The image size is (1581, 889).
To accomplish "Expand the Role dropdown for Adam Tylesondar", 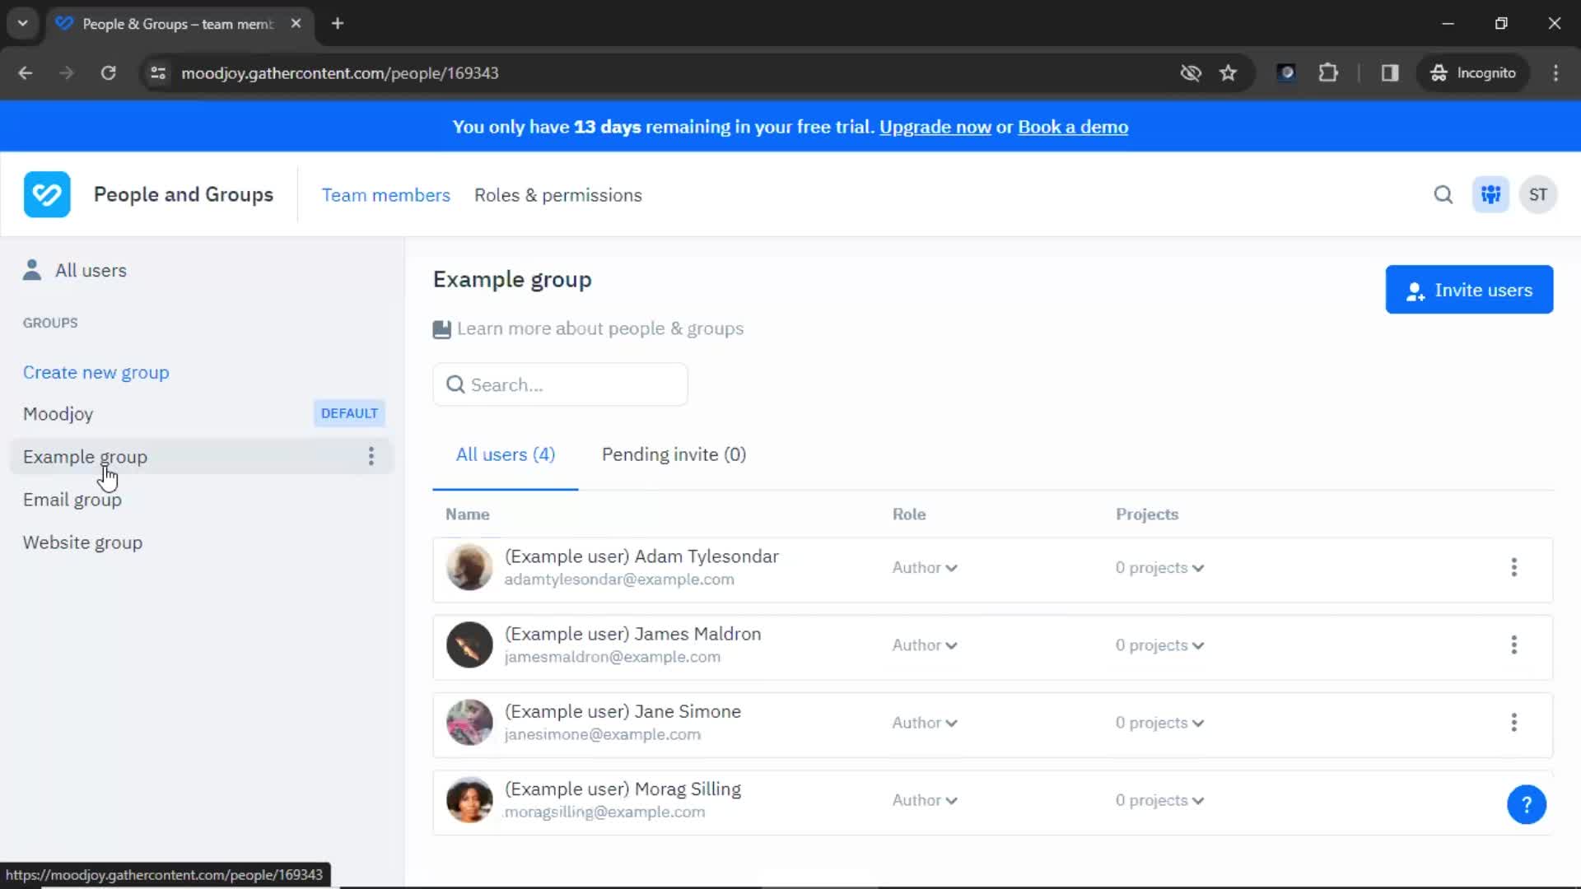I will coord(923,566).
